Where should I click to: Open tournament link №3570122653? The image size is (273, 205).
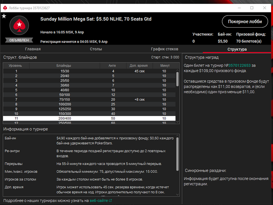click(239, 65)
